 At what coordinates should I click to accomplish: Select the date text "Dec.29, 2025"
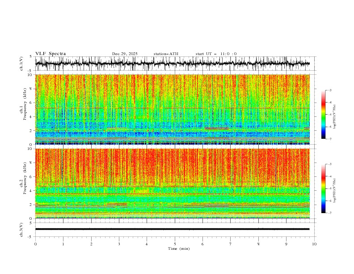(x=125, y=54)
